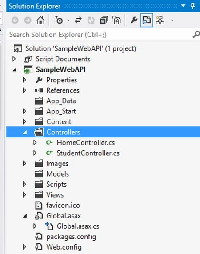200x254 pixels.
Task: Click Sync with Active Document arrows icon
Action: [x=78, y=20]
